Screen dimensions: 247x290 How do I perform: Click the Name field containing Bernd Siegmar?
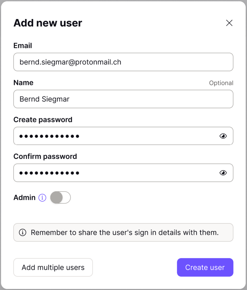(x=123, y=99)
